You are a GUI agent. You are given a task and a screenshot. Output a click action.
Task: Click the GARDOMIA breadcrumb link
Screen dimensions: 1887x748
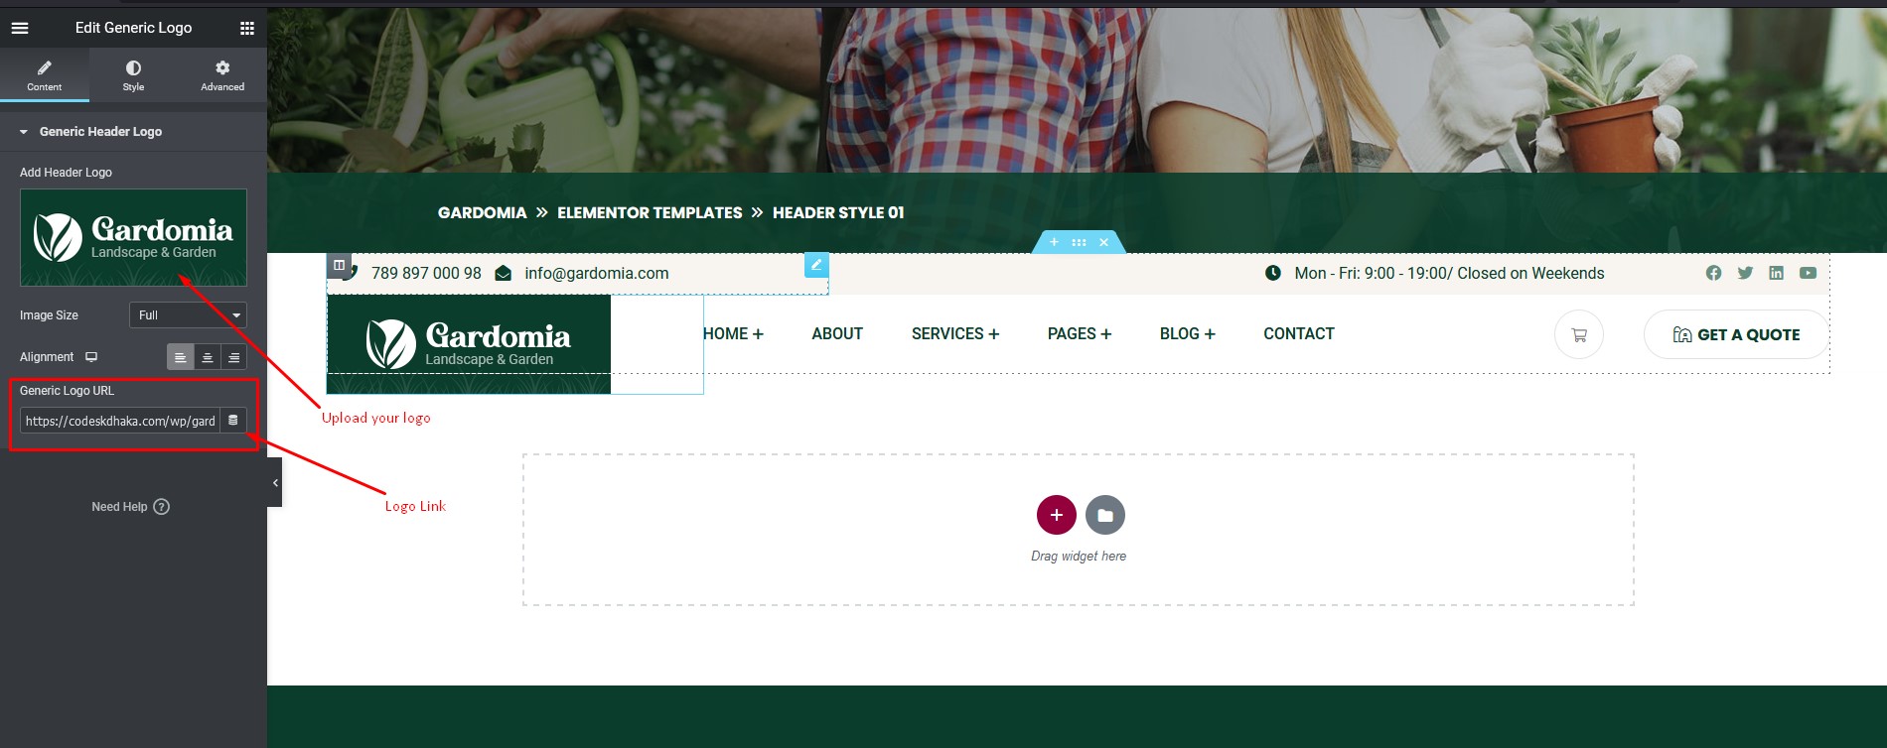point(483,212)
